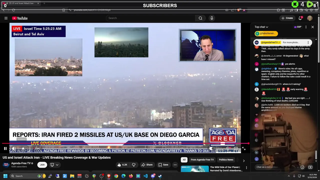This screenshot has height=180, width=320.
Task: Mute the video volume speaker
Action: point(14,148)
